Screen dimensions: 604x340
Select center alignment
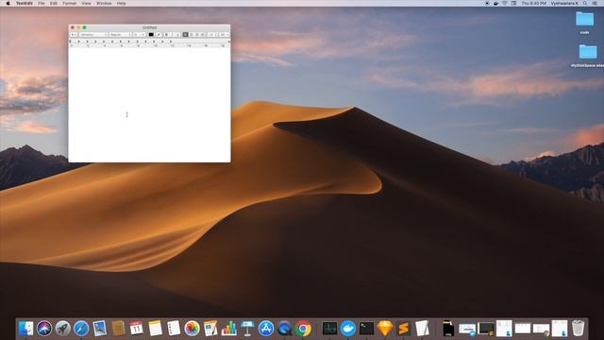coord(192,34)
